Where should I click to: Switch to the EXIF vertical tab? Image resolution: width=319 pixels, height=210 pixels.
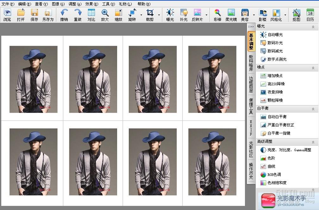(x=251, y=128)
